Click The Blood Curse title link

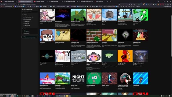(x=75, y=42)
